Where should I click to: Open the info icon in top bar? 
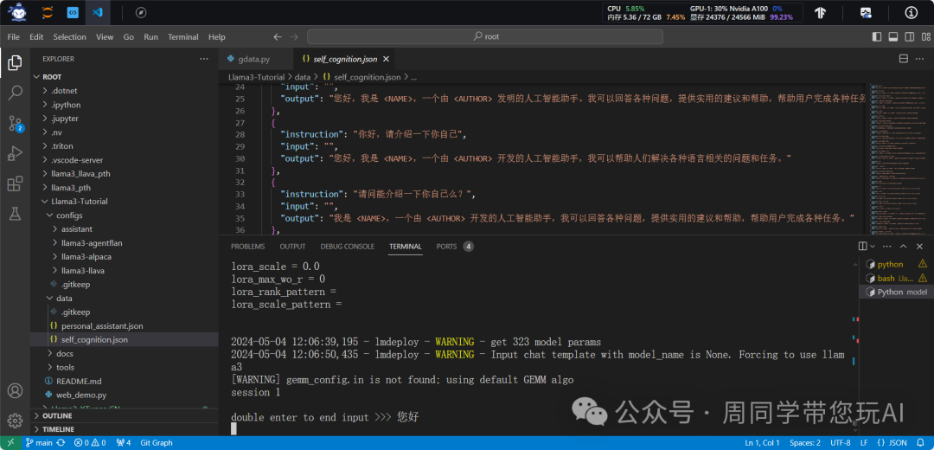coord(912,12)
